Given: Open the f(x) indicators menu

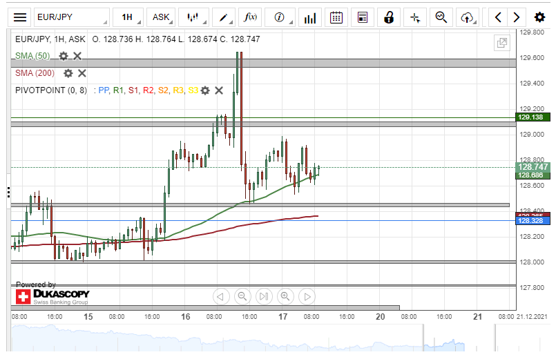Looking at the screenshot, I should [251, 17].
